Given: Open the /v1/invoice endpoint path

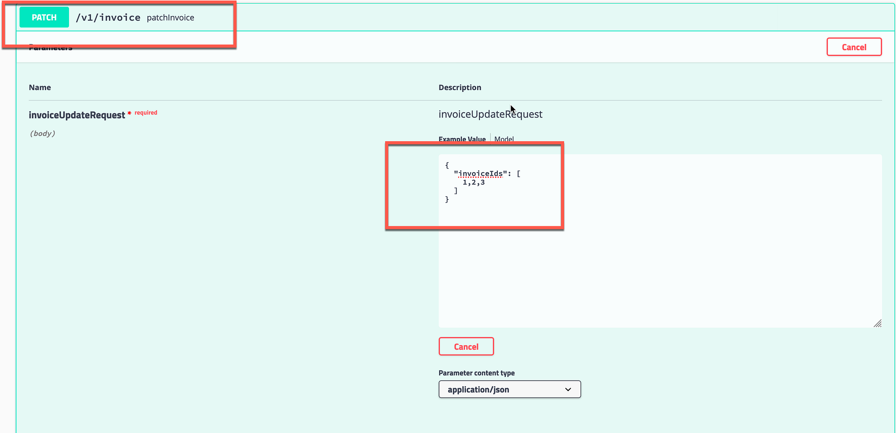Looking at the screenshot, I should tap(108, 17).
